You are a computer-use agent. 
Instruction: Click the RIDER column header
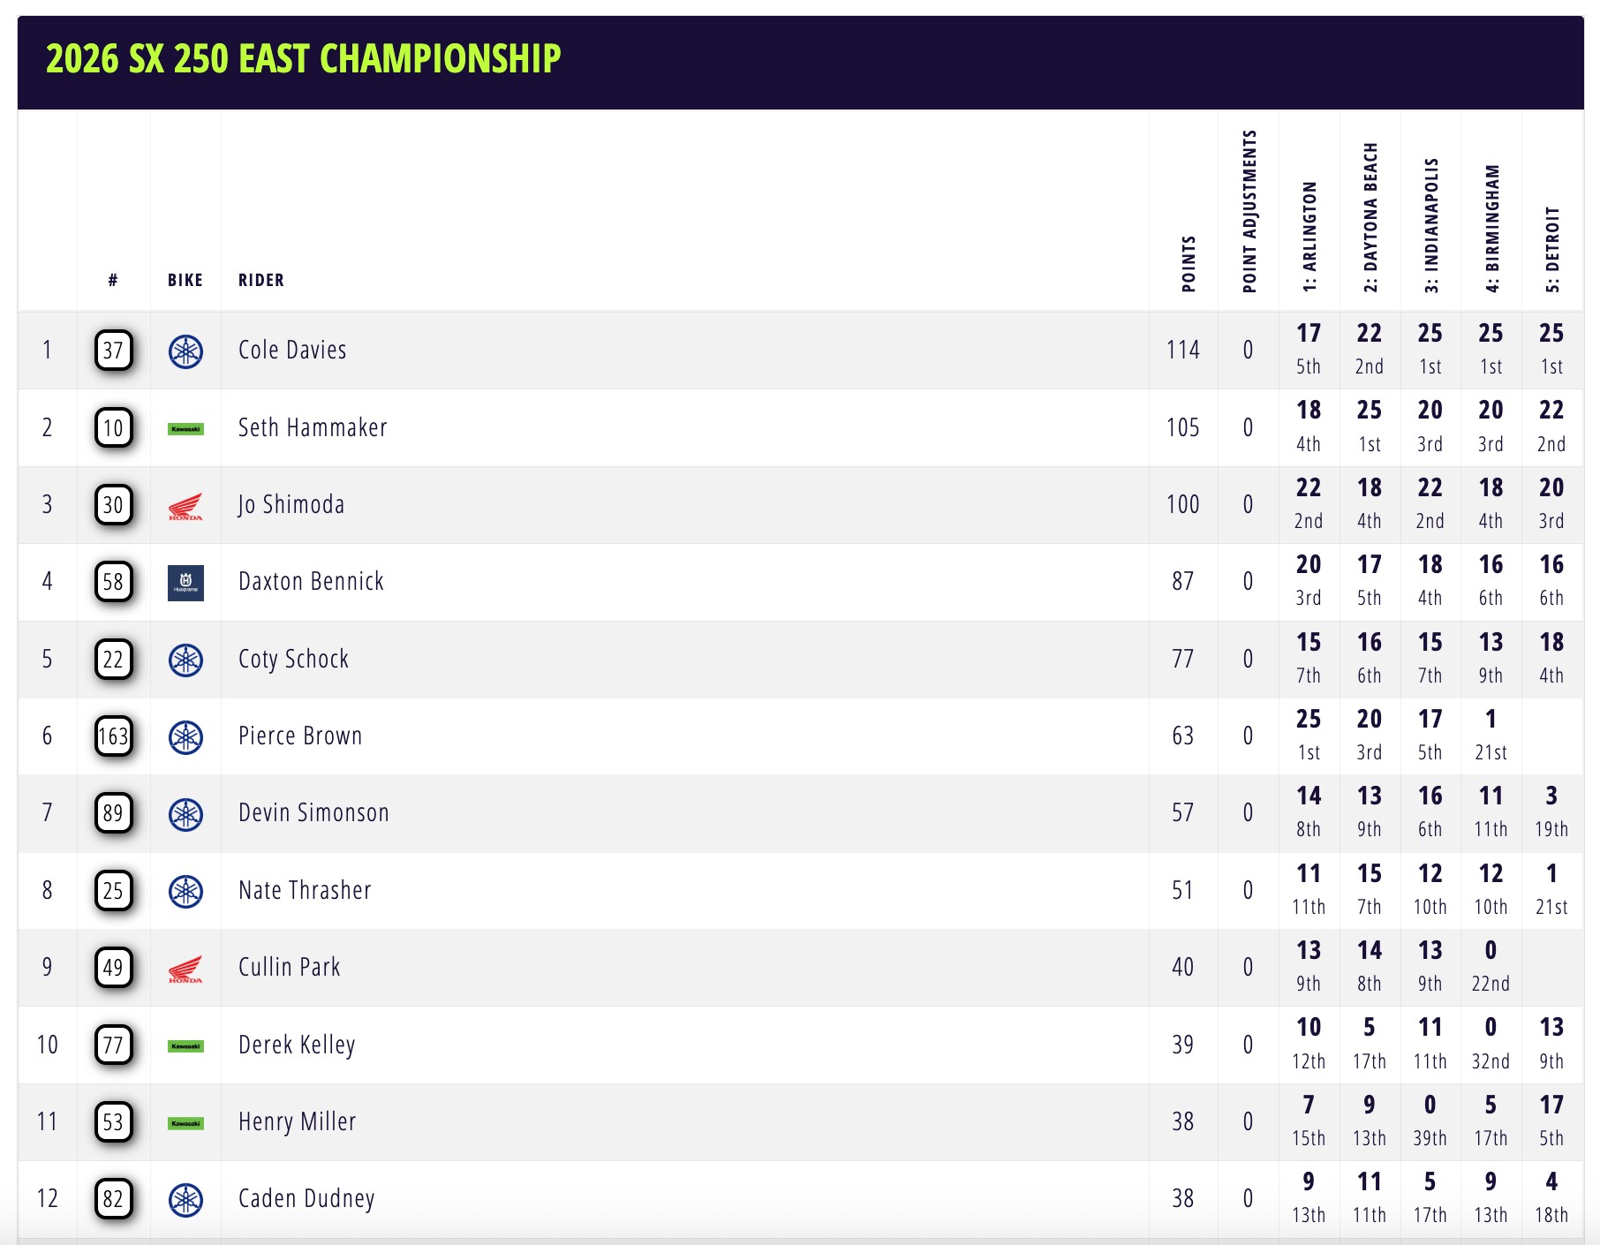(261, 280)
